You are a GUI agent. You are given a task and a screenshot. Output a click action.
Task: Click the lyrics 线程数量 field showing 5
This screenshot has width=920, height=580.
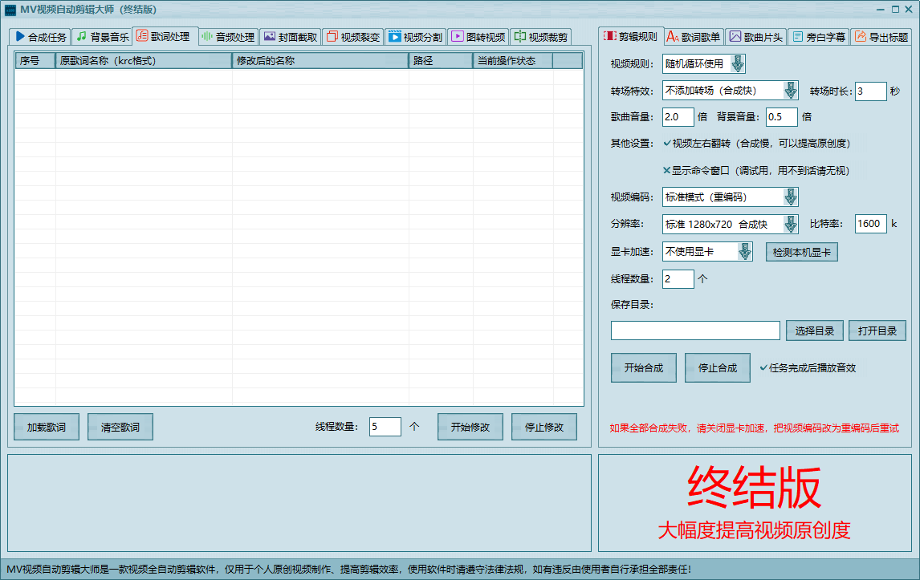385,426
